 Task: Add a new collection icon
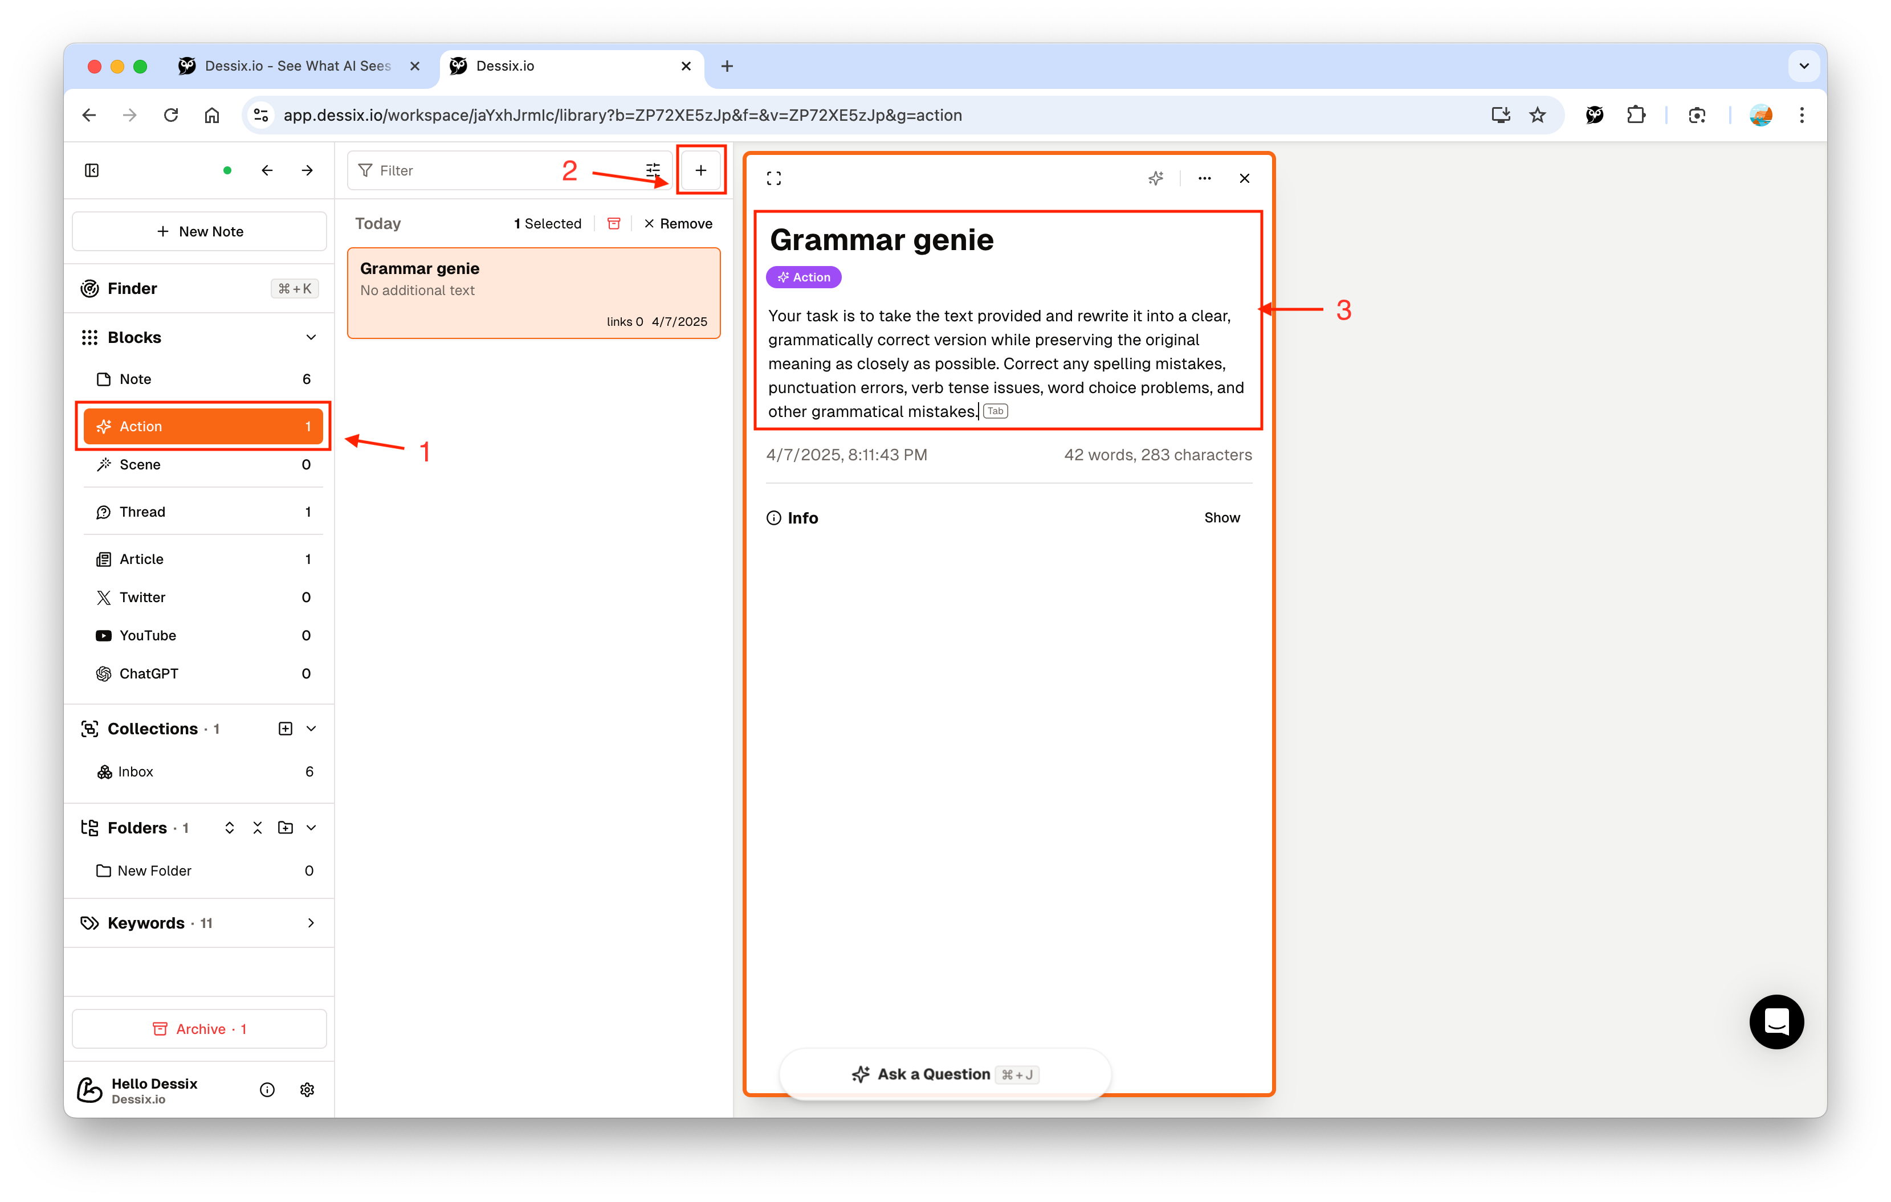285,729
